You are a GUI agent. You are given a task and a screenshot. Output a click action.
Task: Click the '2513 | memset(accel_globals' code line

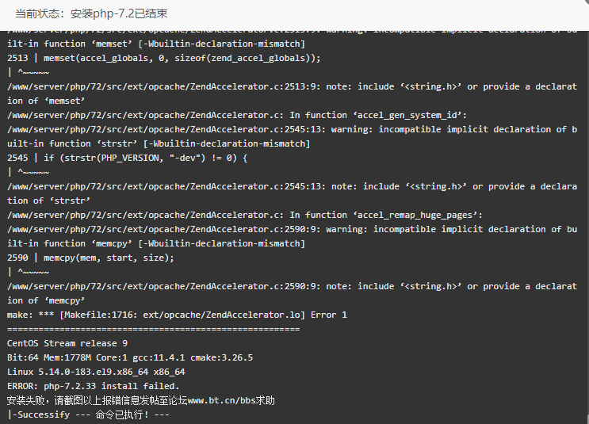pyautogui.click(x=164, y=58)
